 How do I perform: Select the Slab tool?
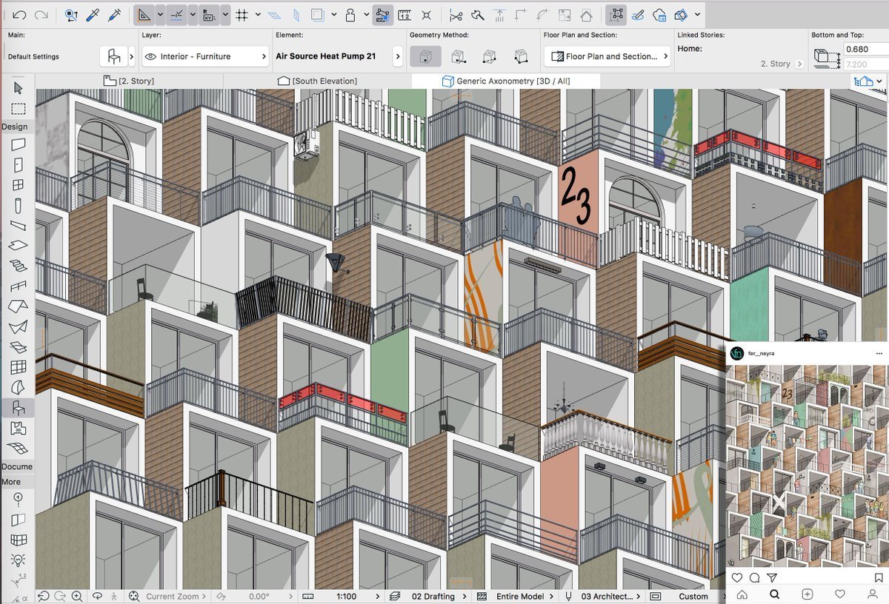point(18,246)
